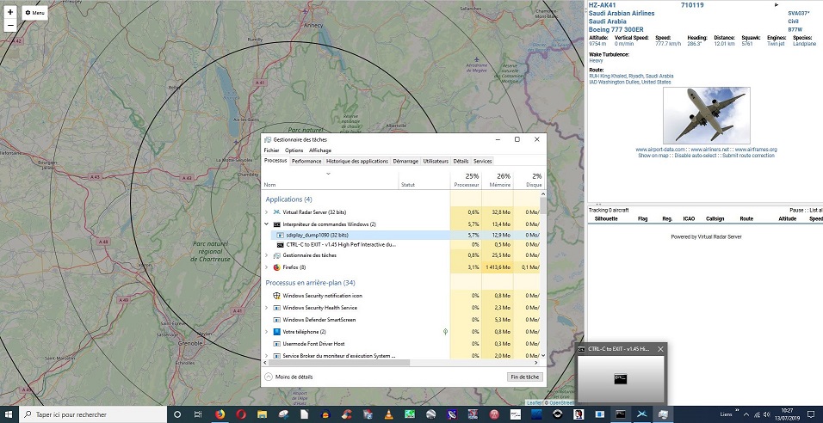The height and width of the screenshot is (423, 823).
Task: Expand the Windows Security Health Service row
Action: (266, 308)
